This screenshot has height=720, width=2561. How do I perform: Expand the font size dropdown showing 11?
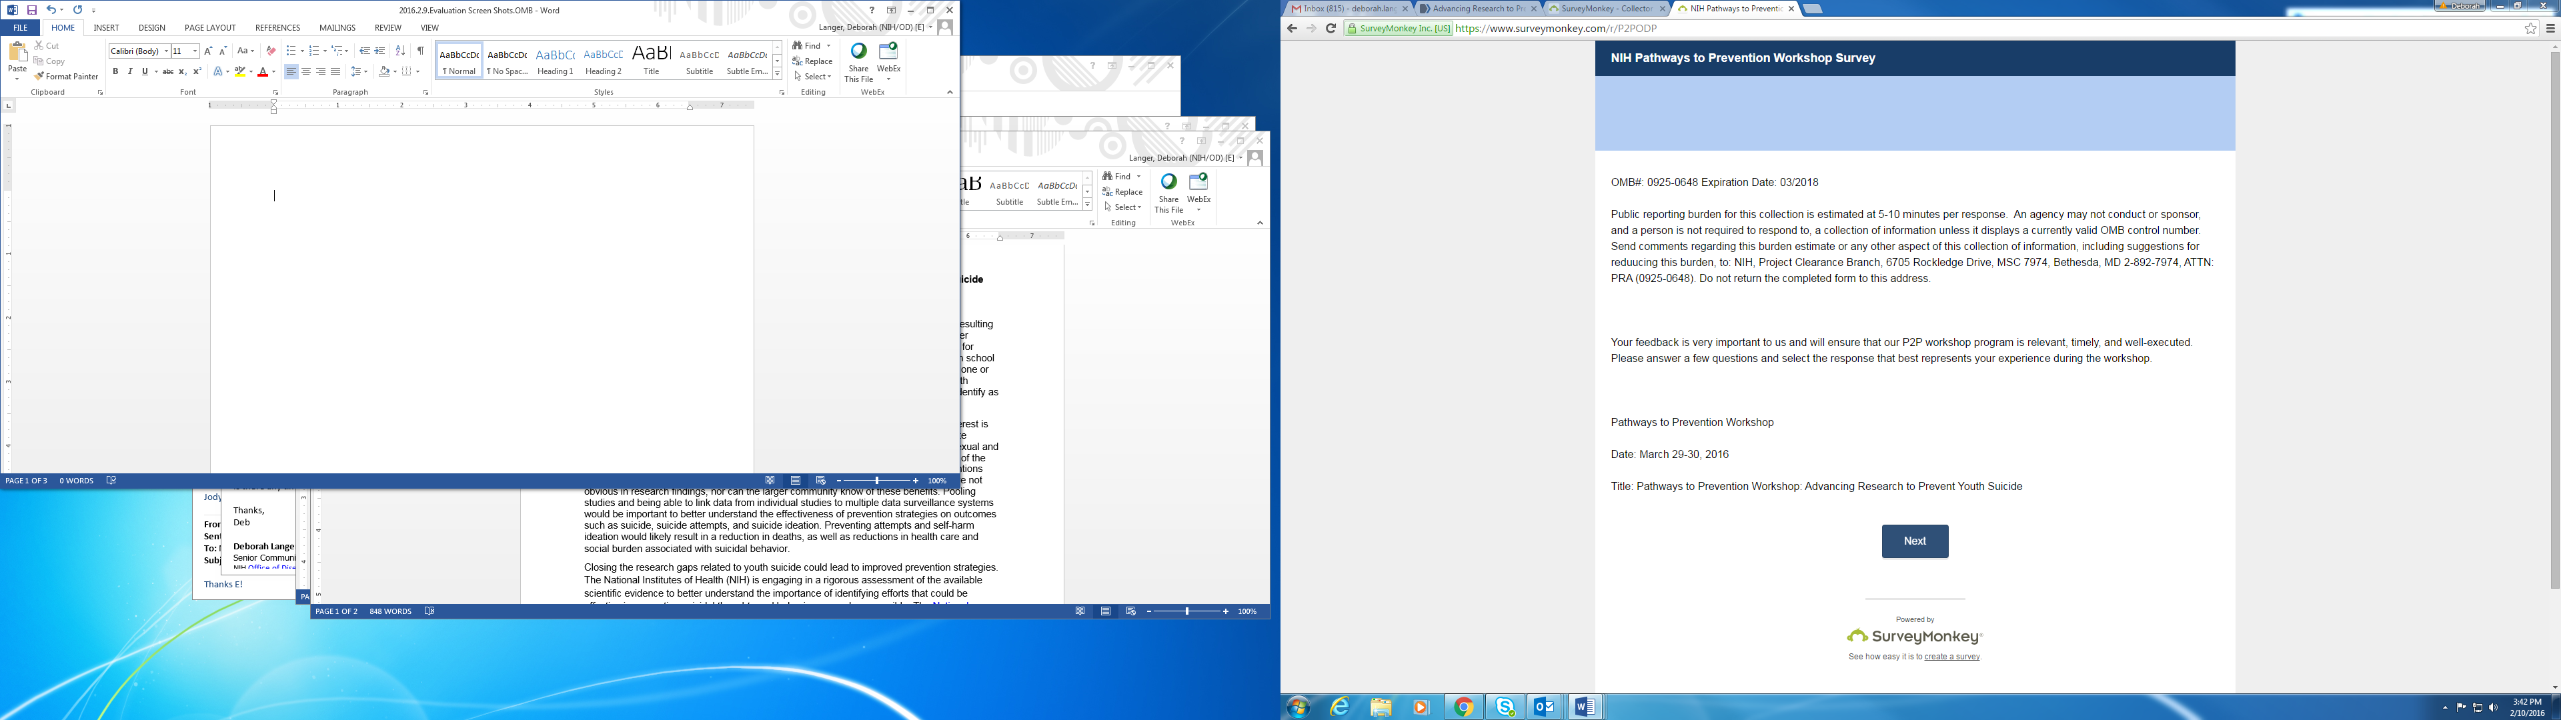tap(195, 52)
